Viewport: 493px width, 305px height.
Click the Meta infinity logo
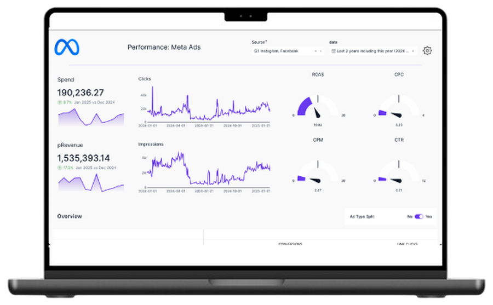[67, 47]
